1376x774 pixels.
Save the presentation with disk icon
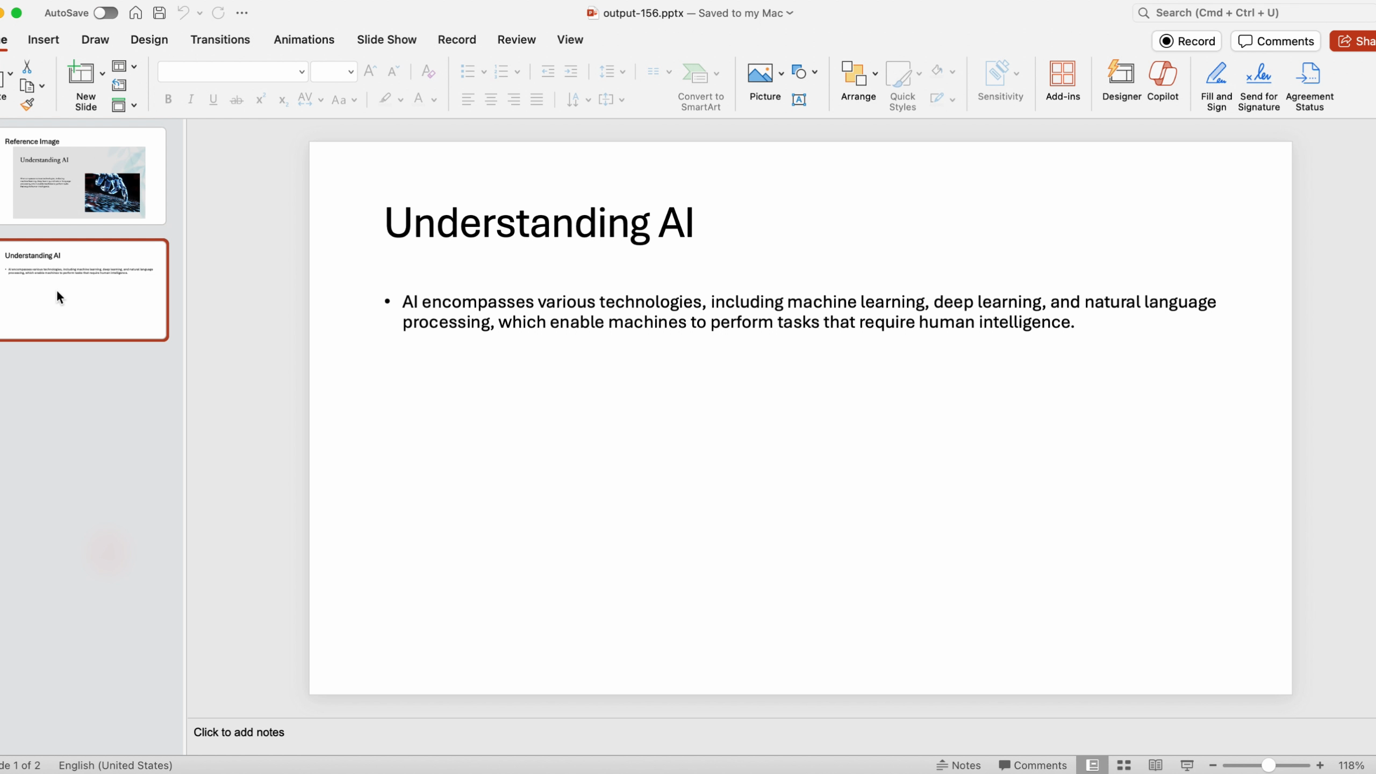coord(159,13)
